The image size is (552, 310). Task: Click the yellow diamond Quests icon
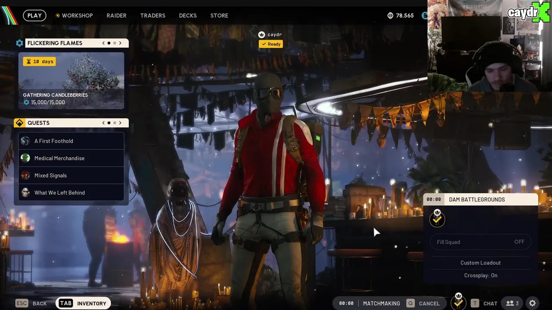(19, 123)
